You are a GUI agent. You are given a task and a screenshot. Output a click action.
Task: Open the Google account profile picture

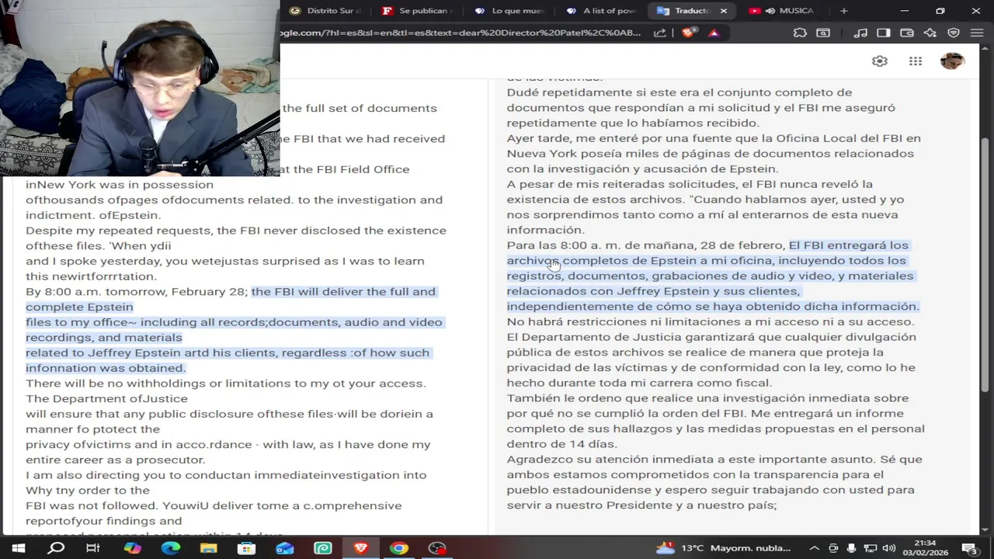[x=952, y=61]
